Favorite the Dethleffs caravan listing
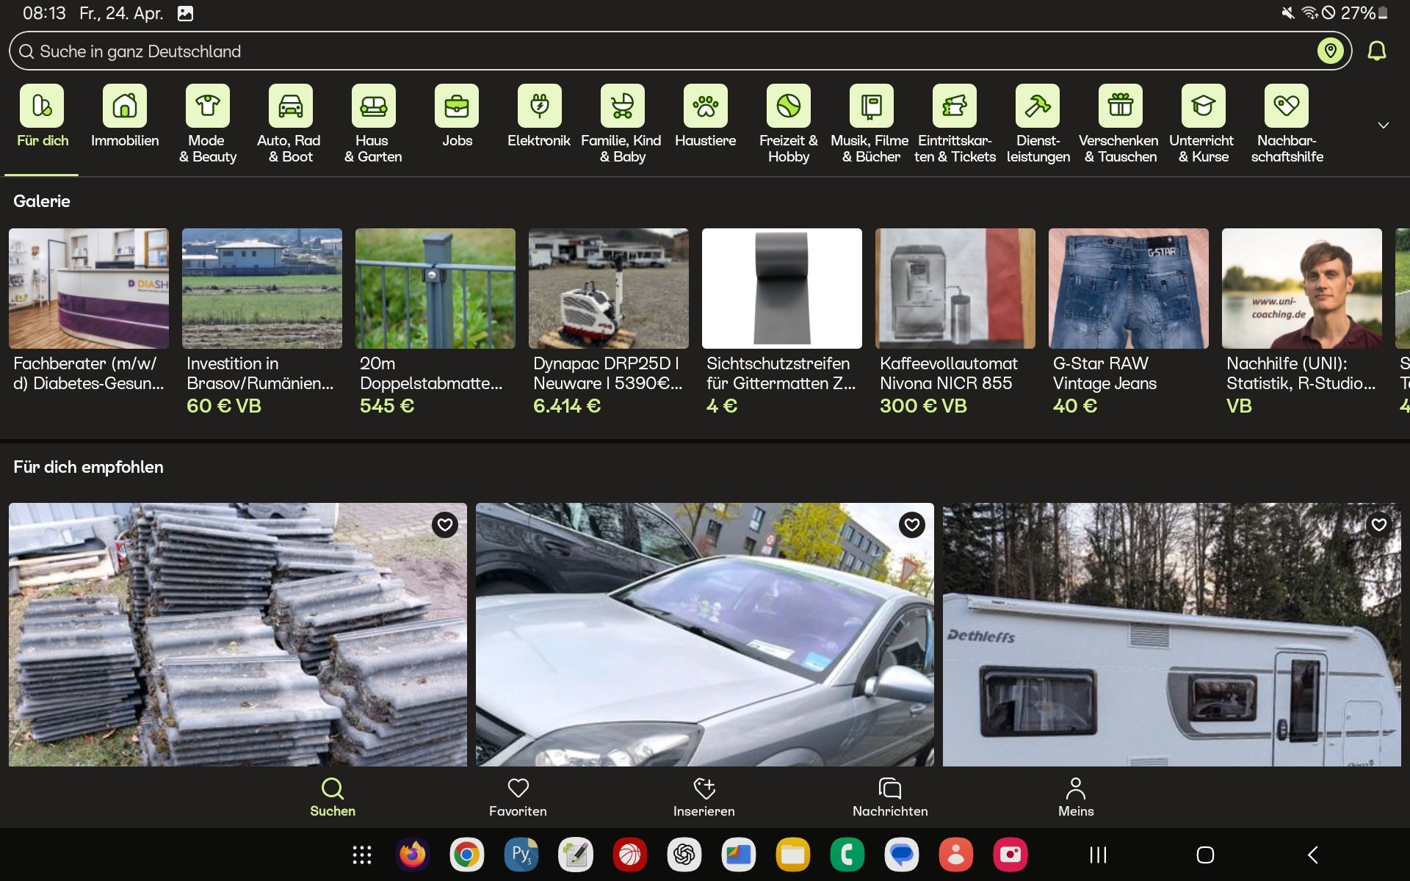Screen dimensions: 1410x881 pyautogui.click(x=1378, y=525)
